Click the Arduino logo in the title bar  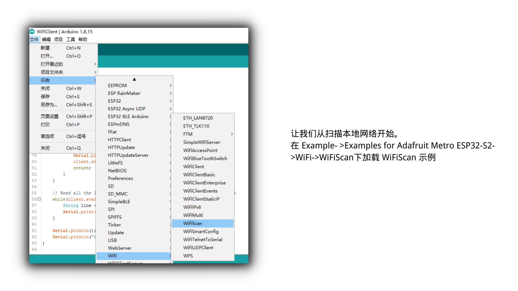(x=32, y=32)
